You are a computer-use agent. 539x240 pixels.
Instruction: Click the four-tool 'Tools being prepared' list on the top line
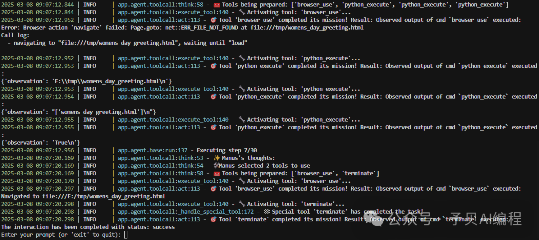click(x=365, y=5)
